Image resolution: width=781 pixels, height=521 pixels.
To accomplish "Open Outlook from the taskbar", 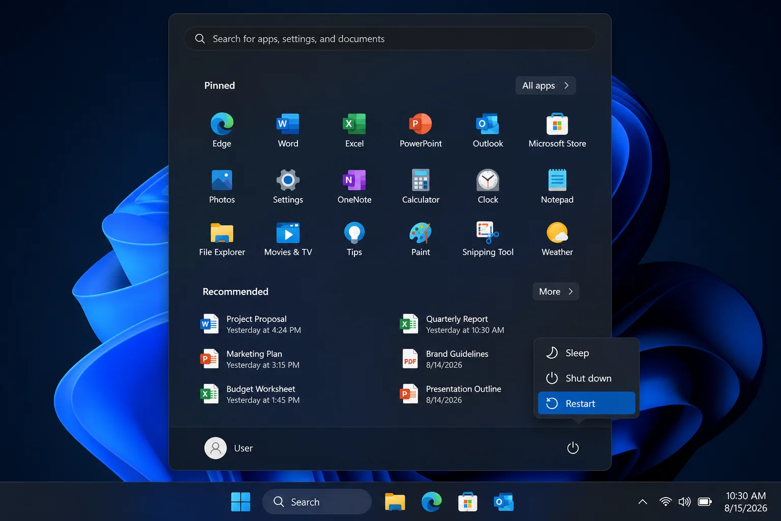I will (503, 502).
